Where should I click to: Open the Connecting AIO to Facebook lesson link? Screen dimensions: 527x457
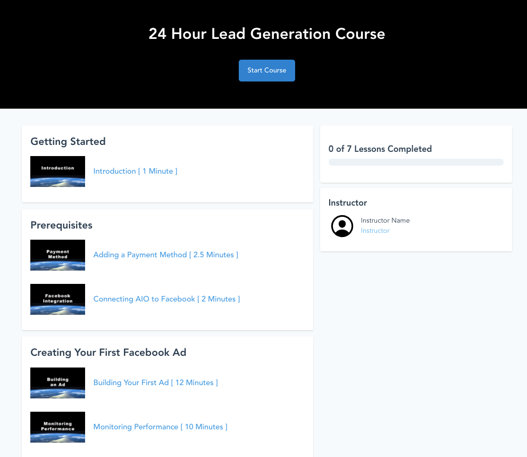pyautogui.click(x=166, y=299)
